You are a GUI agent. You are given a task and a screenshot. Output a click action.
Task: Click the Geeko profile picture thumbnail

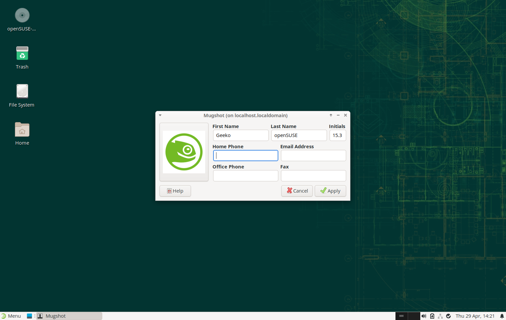(184, 152)
